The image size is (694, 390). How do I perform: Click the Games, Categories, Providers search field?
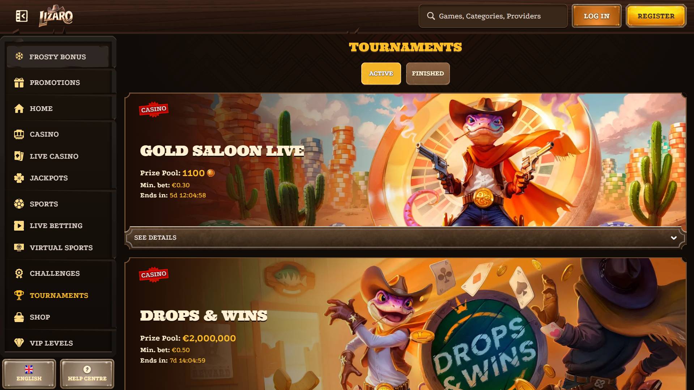click(x=493, y=16)
